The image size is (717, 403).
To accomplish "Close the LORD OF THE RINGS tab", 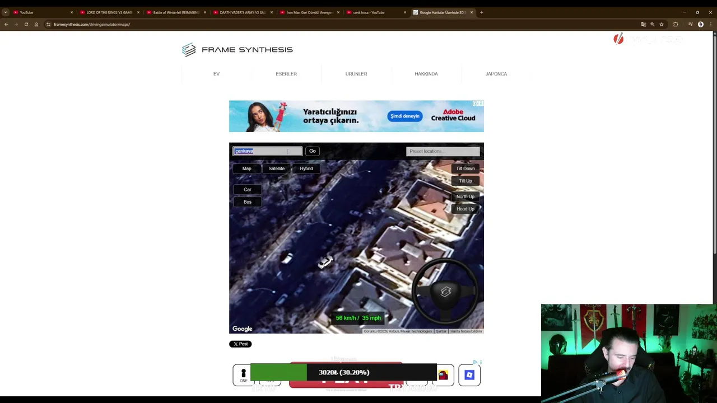I will (138, 12).
